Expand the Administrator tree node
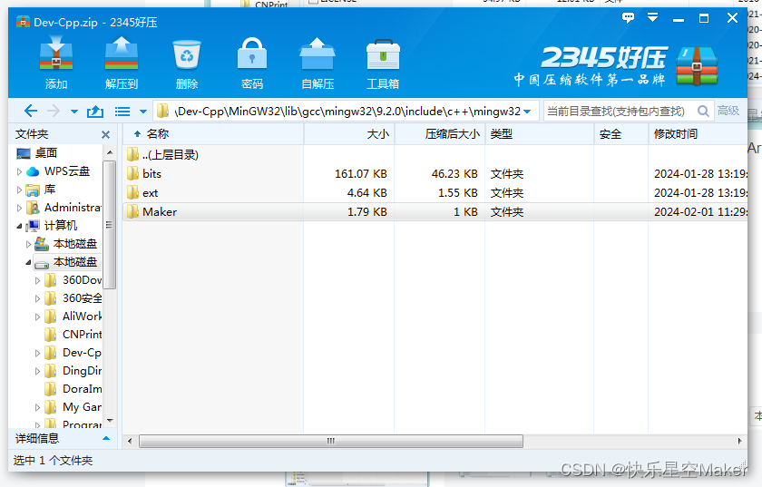Image resolution: width=762 pixels, height=487 pixels. coord(19,208)
